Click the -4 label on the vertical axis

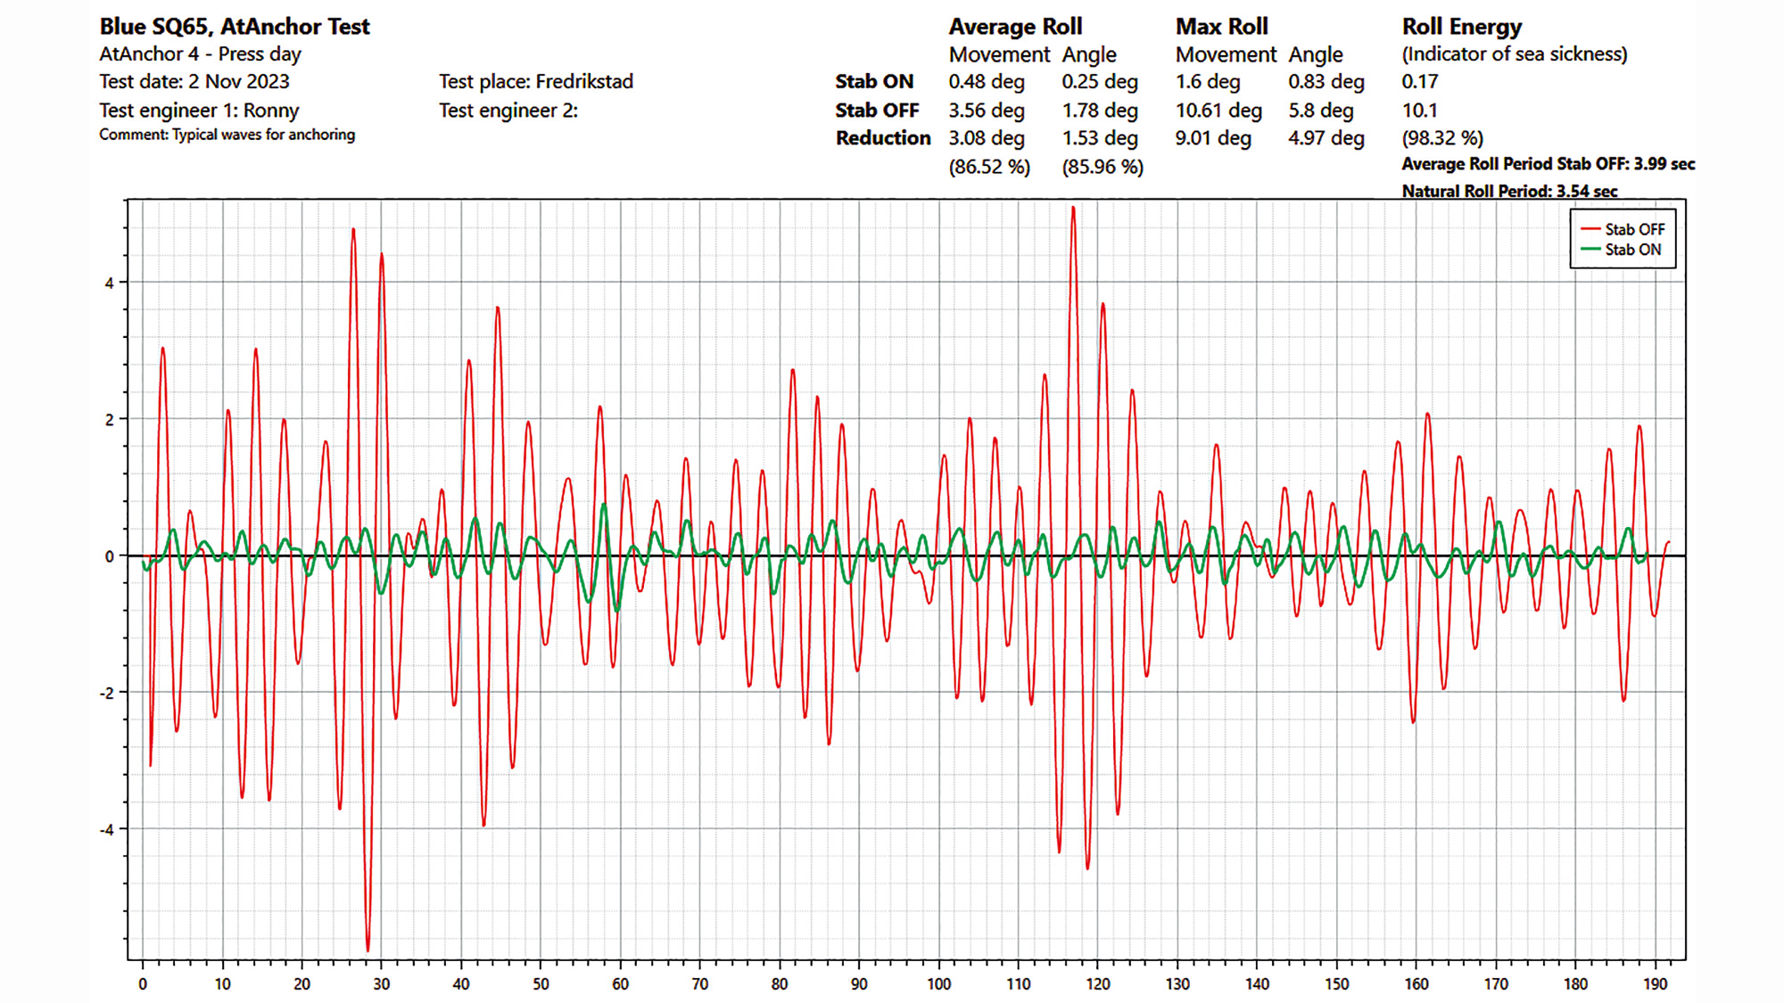[x=108, y=830]
